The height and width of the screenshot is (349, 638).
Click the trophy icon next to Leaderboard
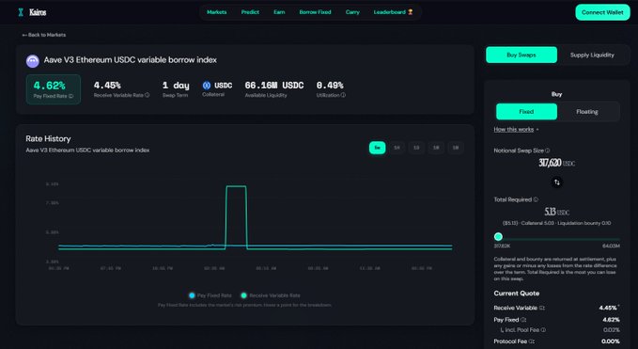tap(410, 12)
